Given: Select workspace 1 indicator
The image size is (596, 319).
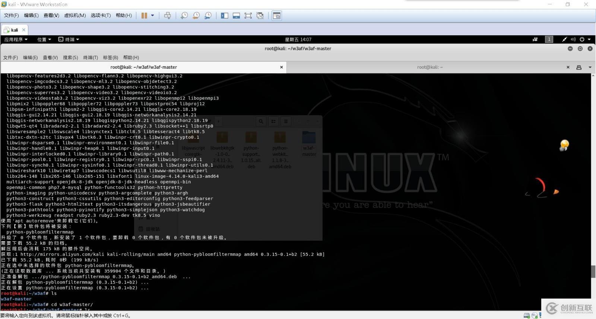Looking at the screenshot, I should coord(549,39).
